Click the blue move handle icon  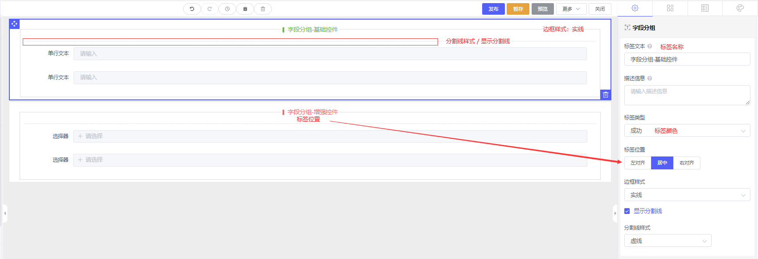pos(14,24)
